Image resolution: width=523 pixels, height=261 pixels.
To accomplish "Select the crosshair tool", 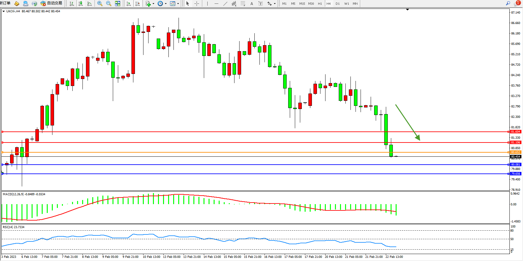I will pos(197,3).
